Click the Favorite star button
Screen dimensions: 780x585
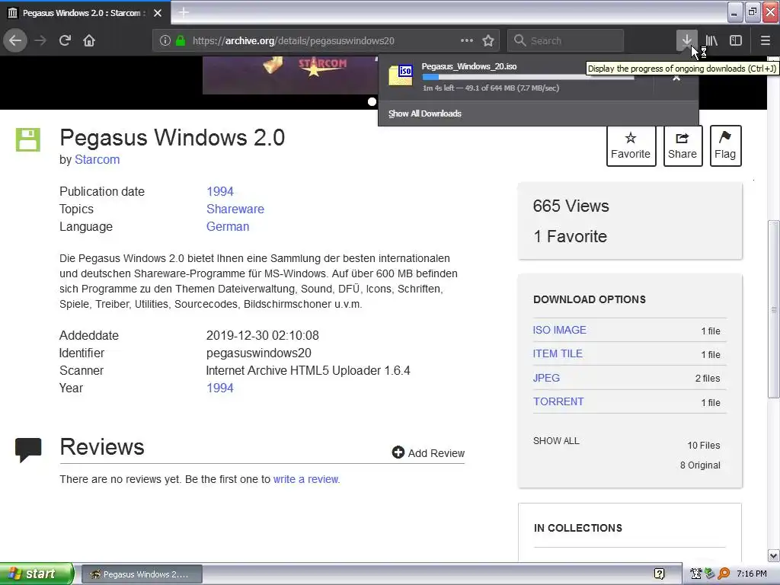point(631,145)
